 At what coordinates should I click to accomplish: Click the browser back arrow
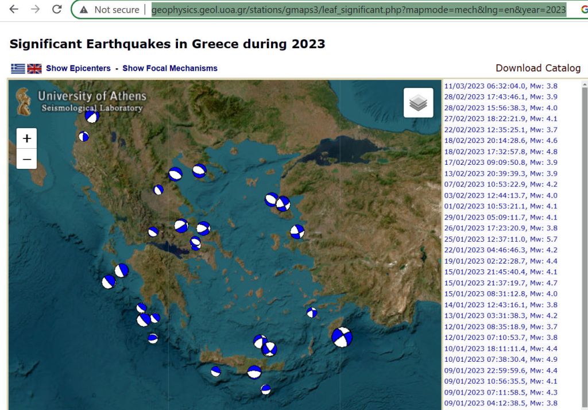coord(14,9)
